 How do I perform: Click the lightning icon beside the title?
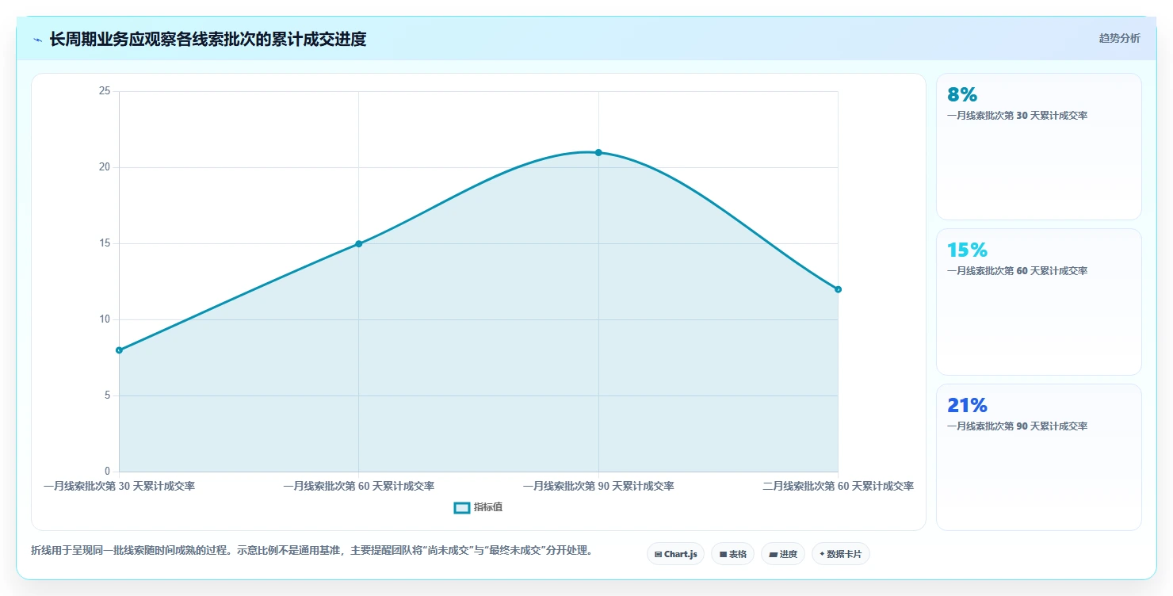point(37,39)
